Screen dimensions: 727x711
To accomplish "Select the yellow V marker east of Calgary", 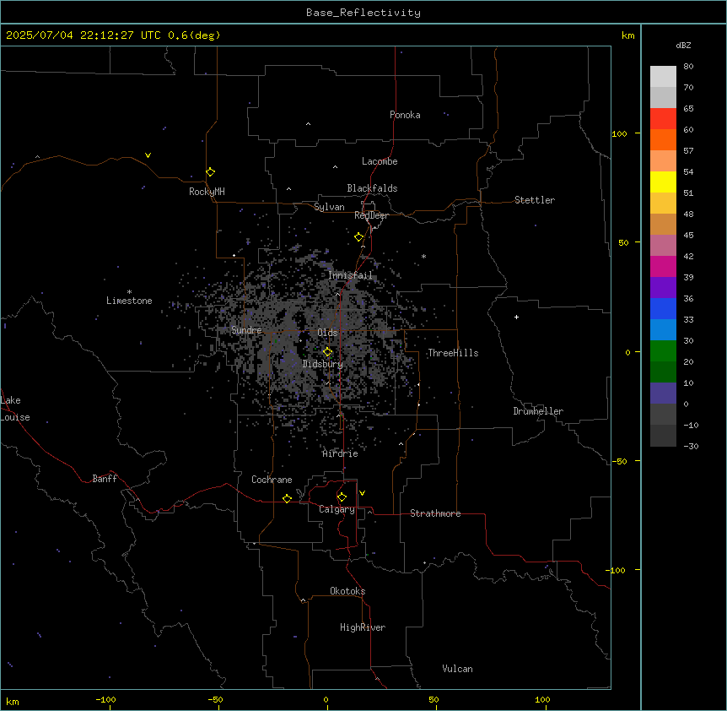I will (362, 493).
